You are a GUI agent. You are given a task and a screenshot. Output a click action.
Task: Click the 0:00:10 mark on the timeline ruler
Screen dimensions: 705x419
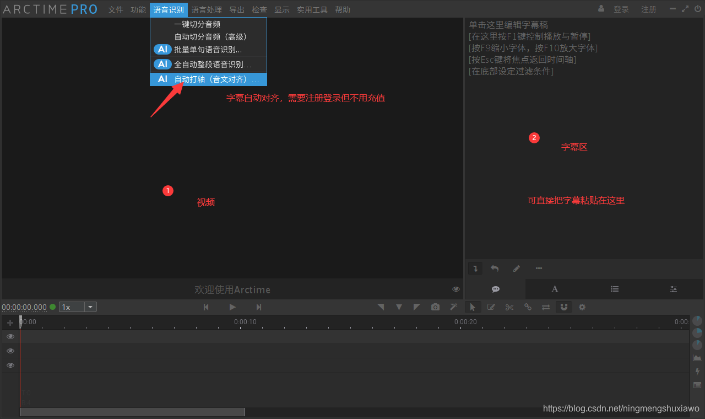tap(245, 322)
